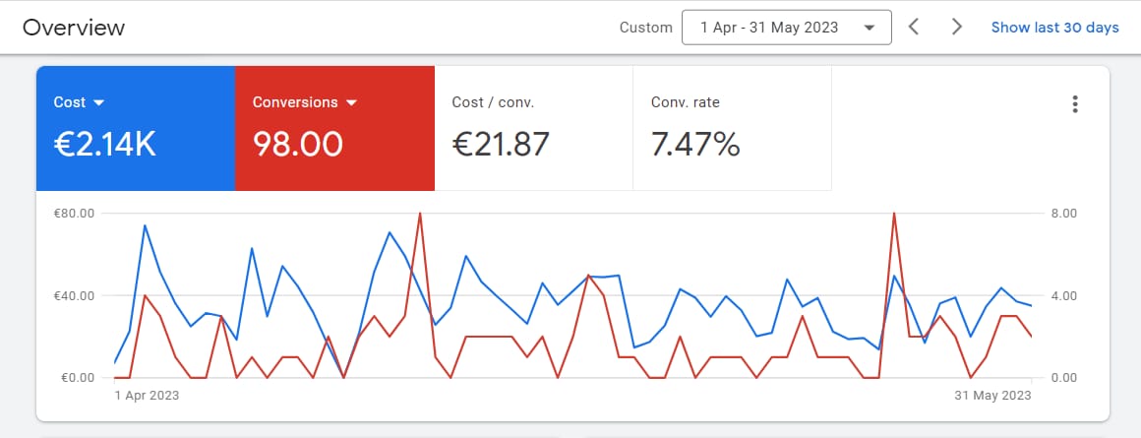1141x438 pixels.
Task: Click the red conversions spike in late May
Action: point(894,214)
